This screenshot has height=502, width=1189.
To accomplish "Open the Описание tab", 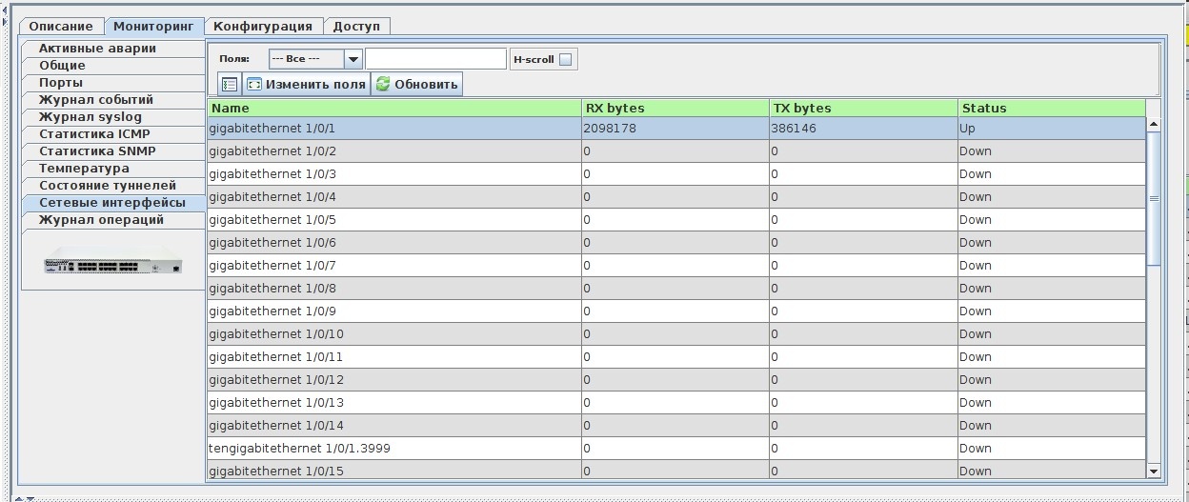I will coord(61,26).
